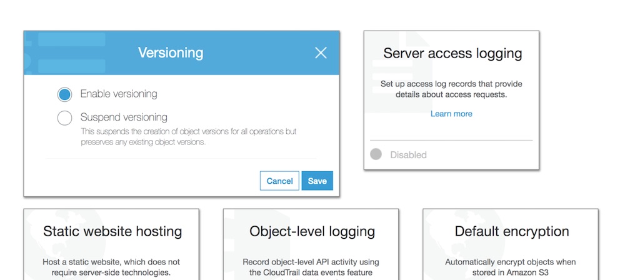This screenshot has width=640, height=280.
Task: Click the "Suspend versioning" label text
Action: [x=124, y=117]
